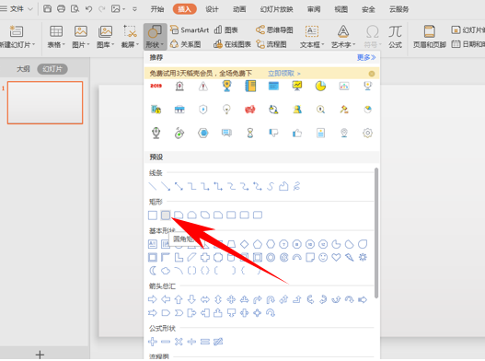Choose the diamond basic shape
485x361 pixels.
(245, 244)
